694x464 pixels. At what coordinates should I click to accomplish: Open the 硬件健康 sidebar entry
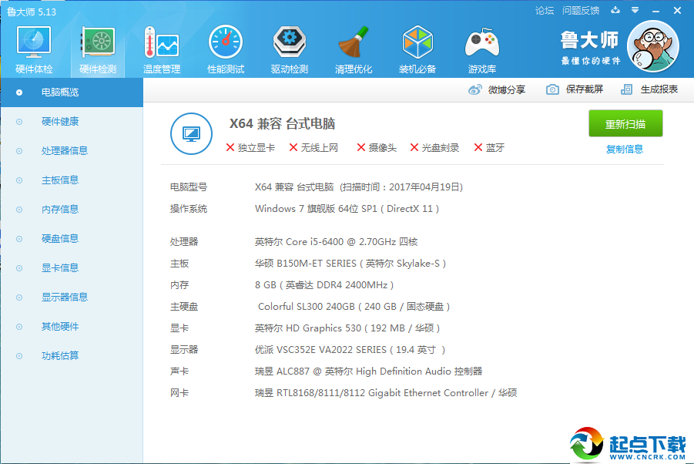click(x=59, y=121)
